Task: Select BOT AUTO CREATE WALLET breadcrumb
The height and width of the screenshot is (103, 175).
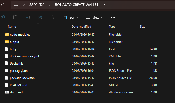Action: pos(77,5)
